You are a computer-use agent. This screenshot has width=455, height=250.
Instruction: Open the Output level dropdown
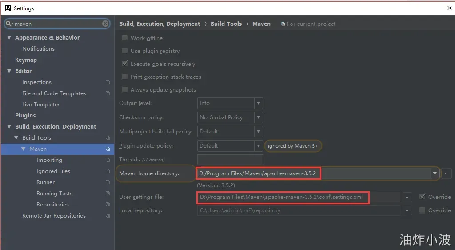pos(230,103)
